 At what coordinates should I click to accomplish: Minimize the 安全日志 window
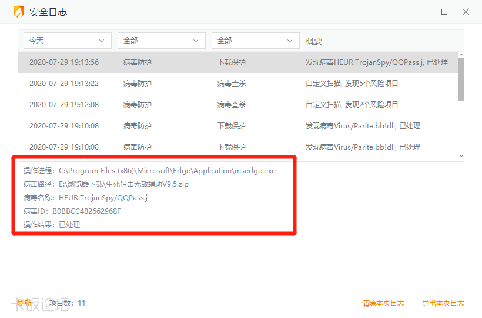tap(423, 12)
